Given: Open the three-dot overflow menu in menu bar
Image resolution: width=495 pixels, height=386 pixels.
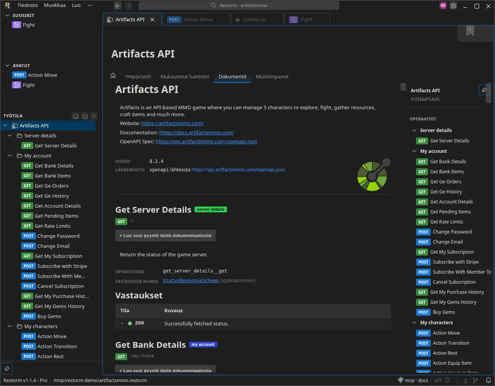Looking at the screenshot, I should [90, 5].
